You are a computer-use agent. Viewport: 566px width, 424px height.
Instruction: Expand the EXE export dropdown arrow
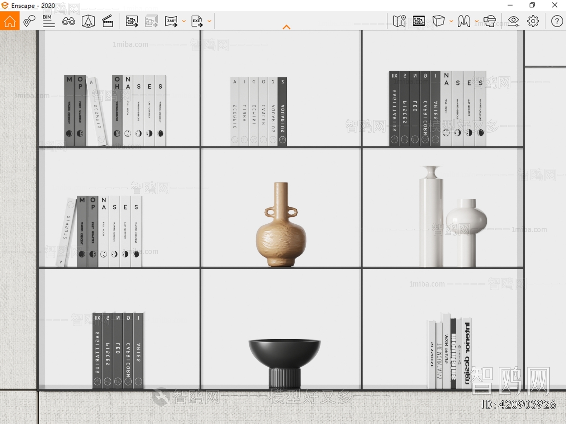coord(209,21)
